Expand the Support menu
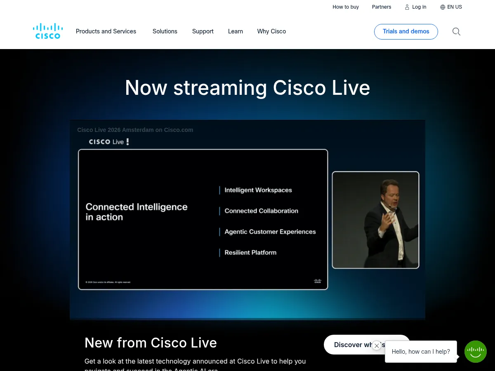Screen dimensions: 495x371 click(203, 31)
